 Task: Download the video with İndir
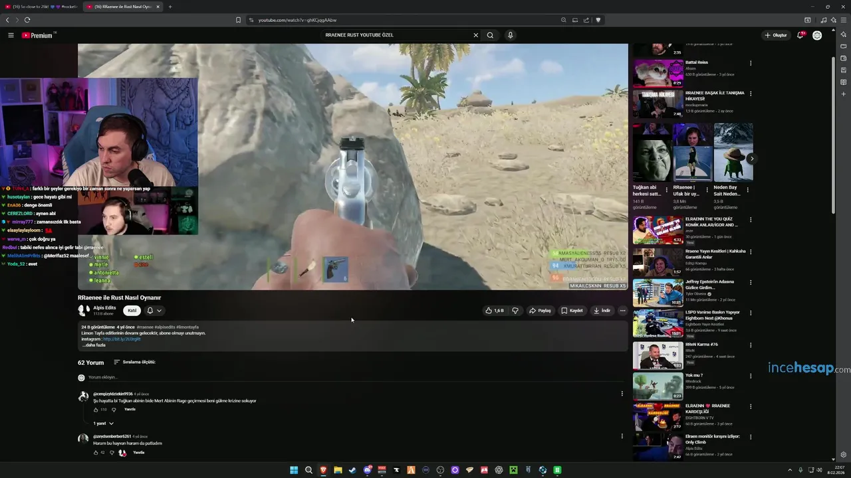click(602, 311)
